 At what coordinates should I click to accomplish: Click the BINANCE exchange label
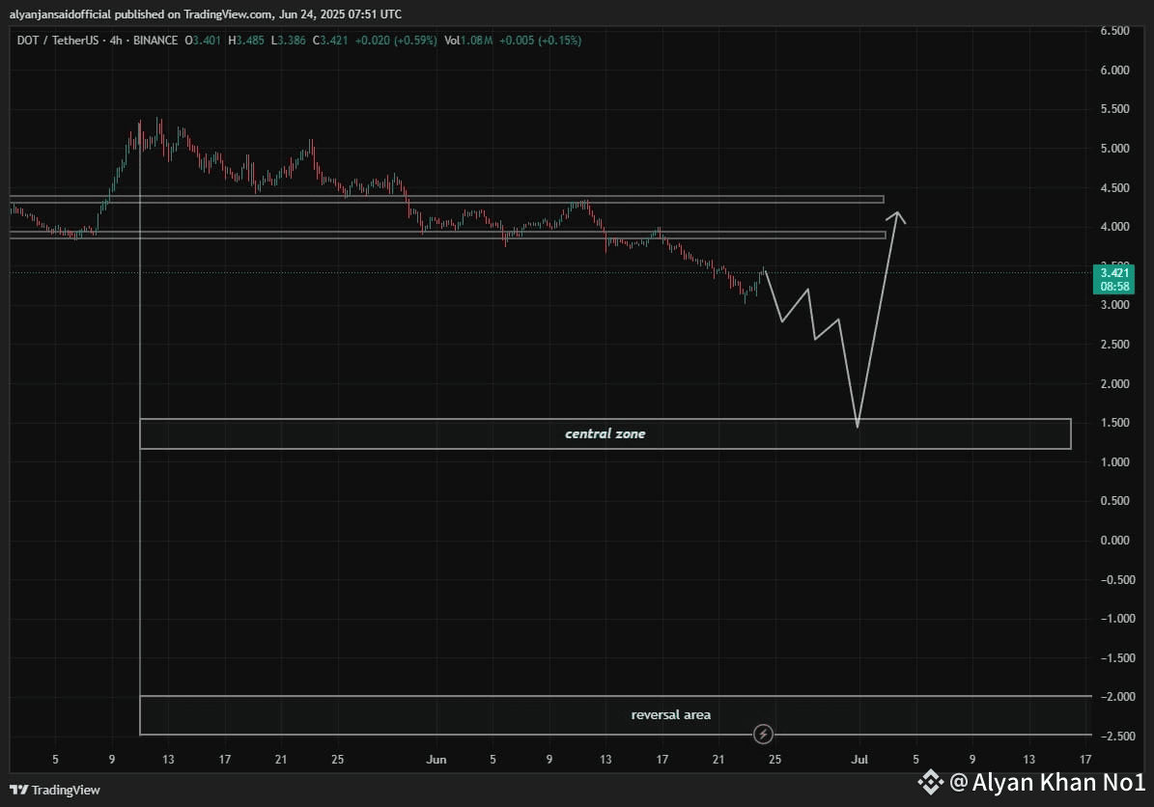click(155, 41)
